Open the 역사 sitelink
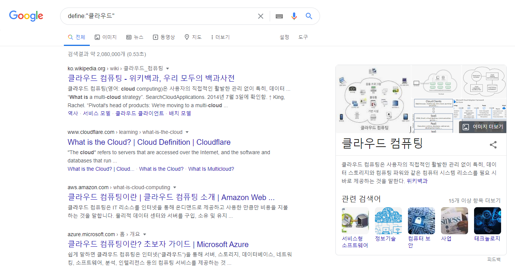Image resolution: width=515 pixels, height=270 pixels. 73,113
